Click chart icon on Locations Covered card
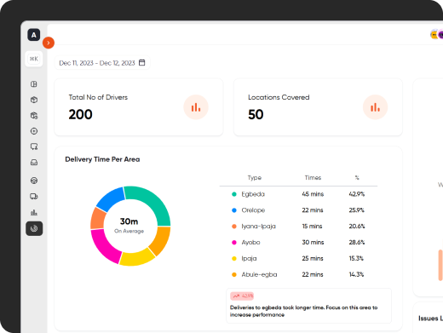The width and height of the screenshot is (443, 333). (375, 107)
